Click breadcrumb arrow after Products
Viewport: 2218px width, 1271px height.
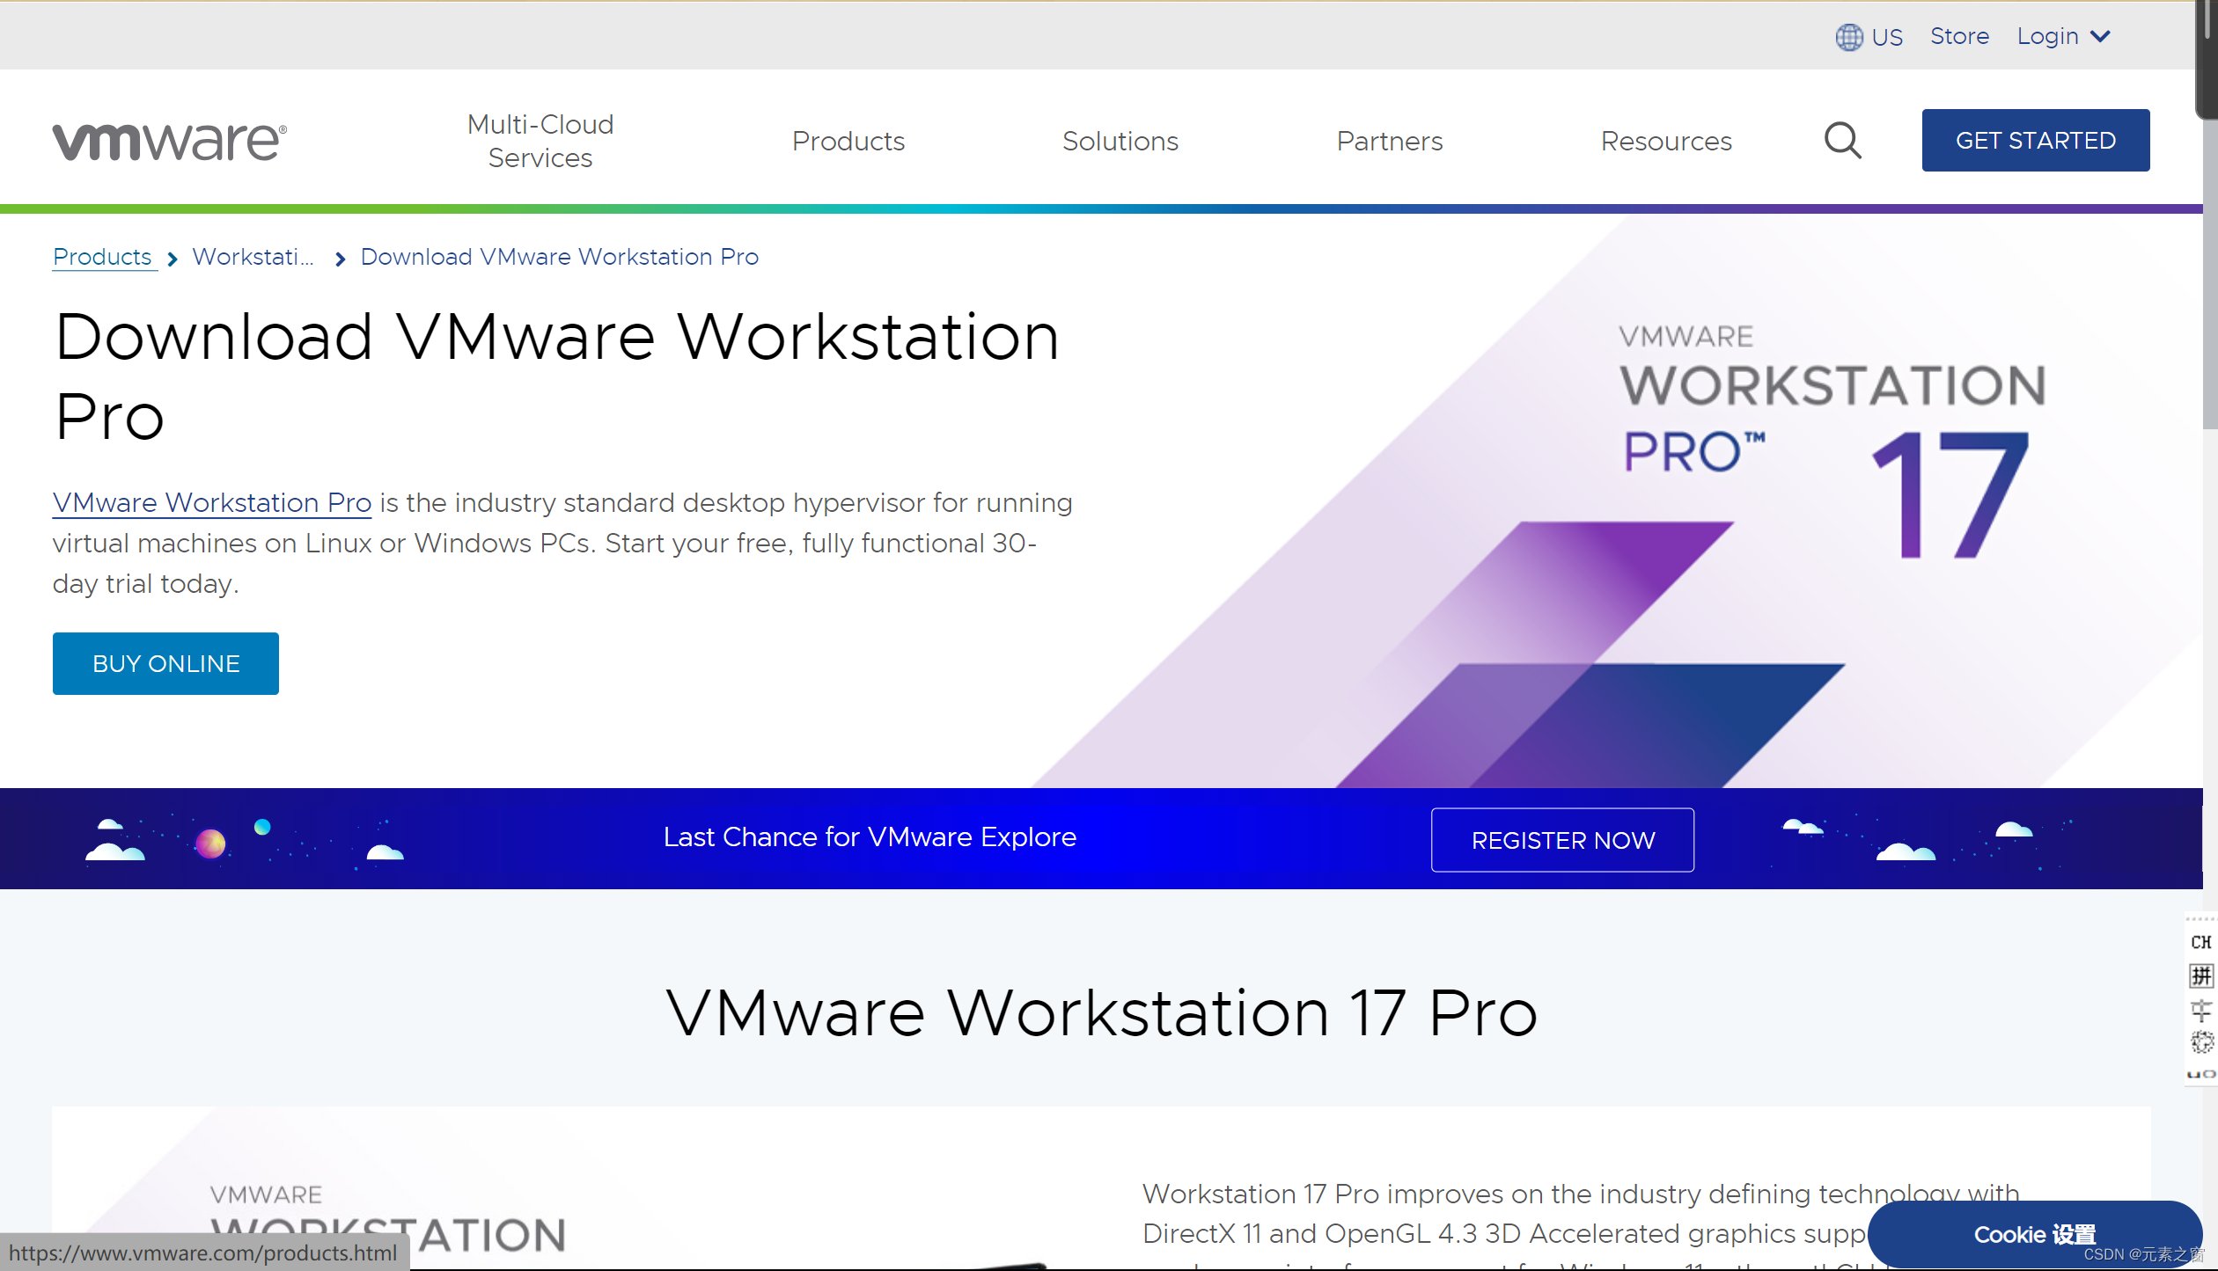point(173,259)
